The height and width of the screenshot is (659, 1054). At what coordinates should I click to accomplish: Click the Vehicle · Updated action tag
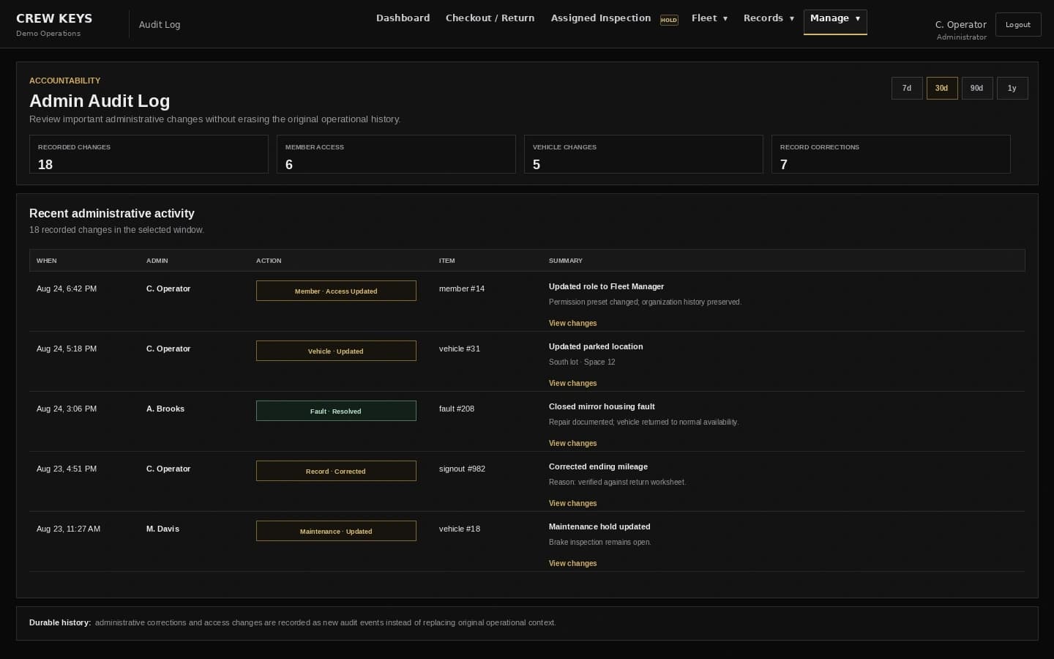pyautogui.click(x=336, y=351)
